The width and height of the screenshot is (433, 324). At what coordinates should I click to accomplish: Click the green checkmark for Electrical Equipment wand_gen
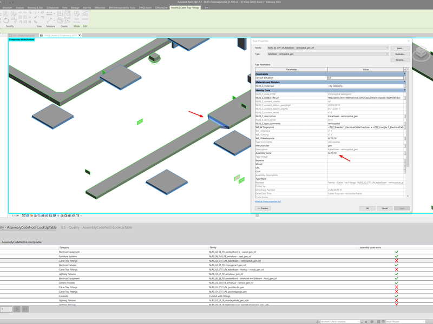(397, 252)
